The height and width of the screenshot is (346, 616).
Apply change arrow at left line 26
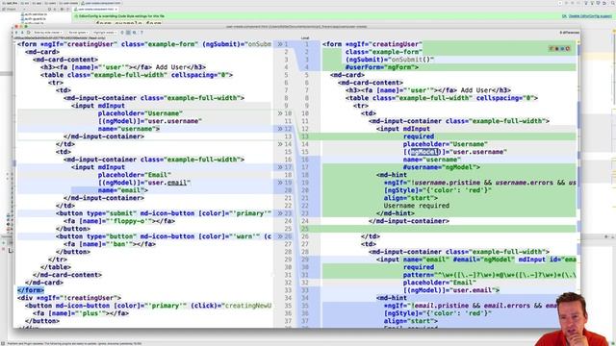tap(280, 236)
